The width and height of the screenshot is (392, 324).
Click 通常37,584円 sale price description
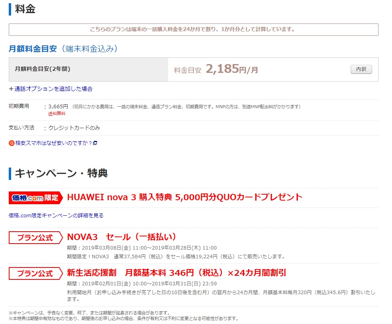point(176,257)
